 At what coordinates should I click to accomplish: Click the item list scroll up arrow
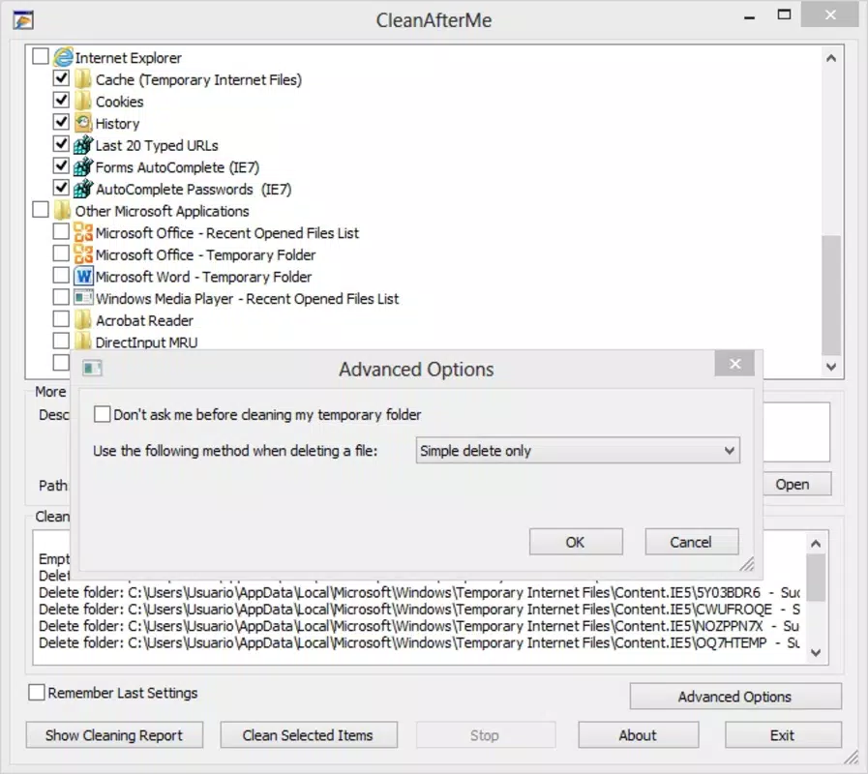click(831, 58)
